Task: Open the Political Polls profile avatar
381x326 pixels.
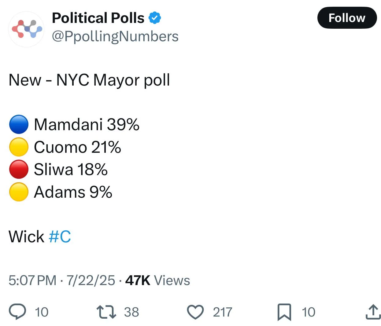Action: [27, 29]
